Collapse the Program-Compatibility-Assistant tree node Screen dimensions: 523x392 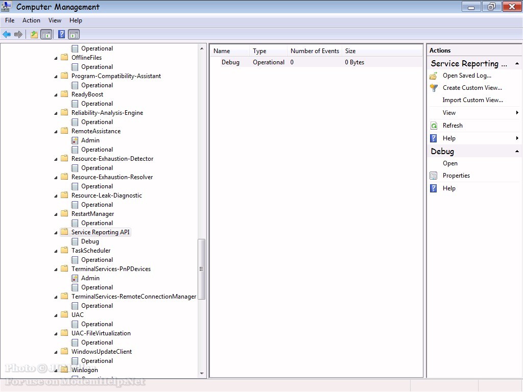(x=56, y=77)
